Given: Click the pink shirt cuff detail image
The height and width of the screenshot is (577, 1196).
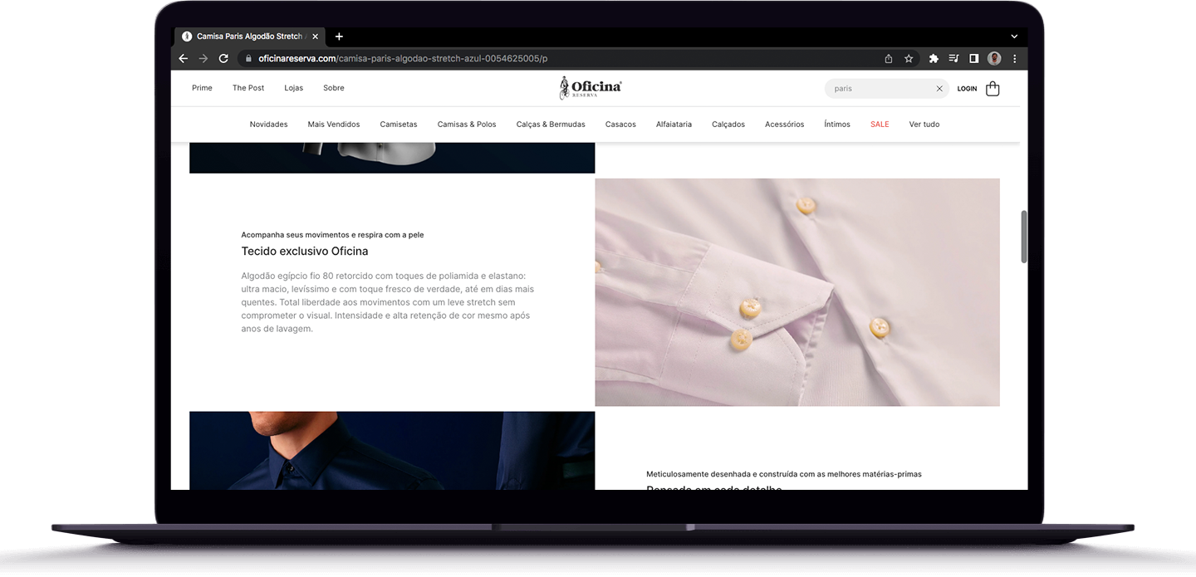Looking at the screenshot, I should 797,292.
